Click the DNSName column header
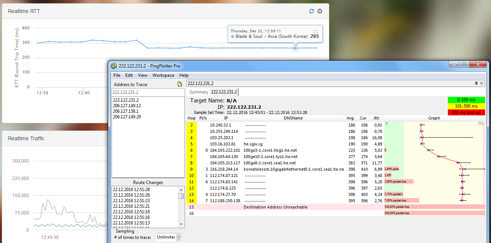This screenshot has width=491, height=243. pyautogui.click(x=293, y=118)
